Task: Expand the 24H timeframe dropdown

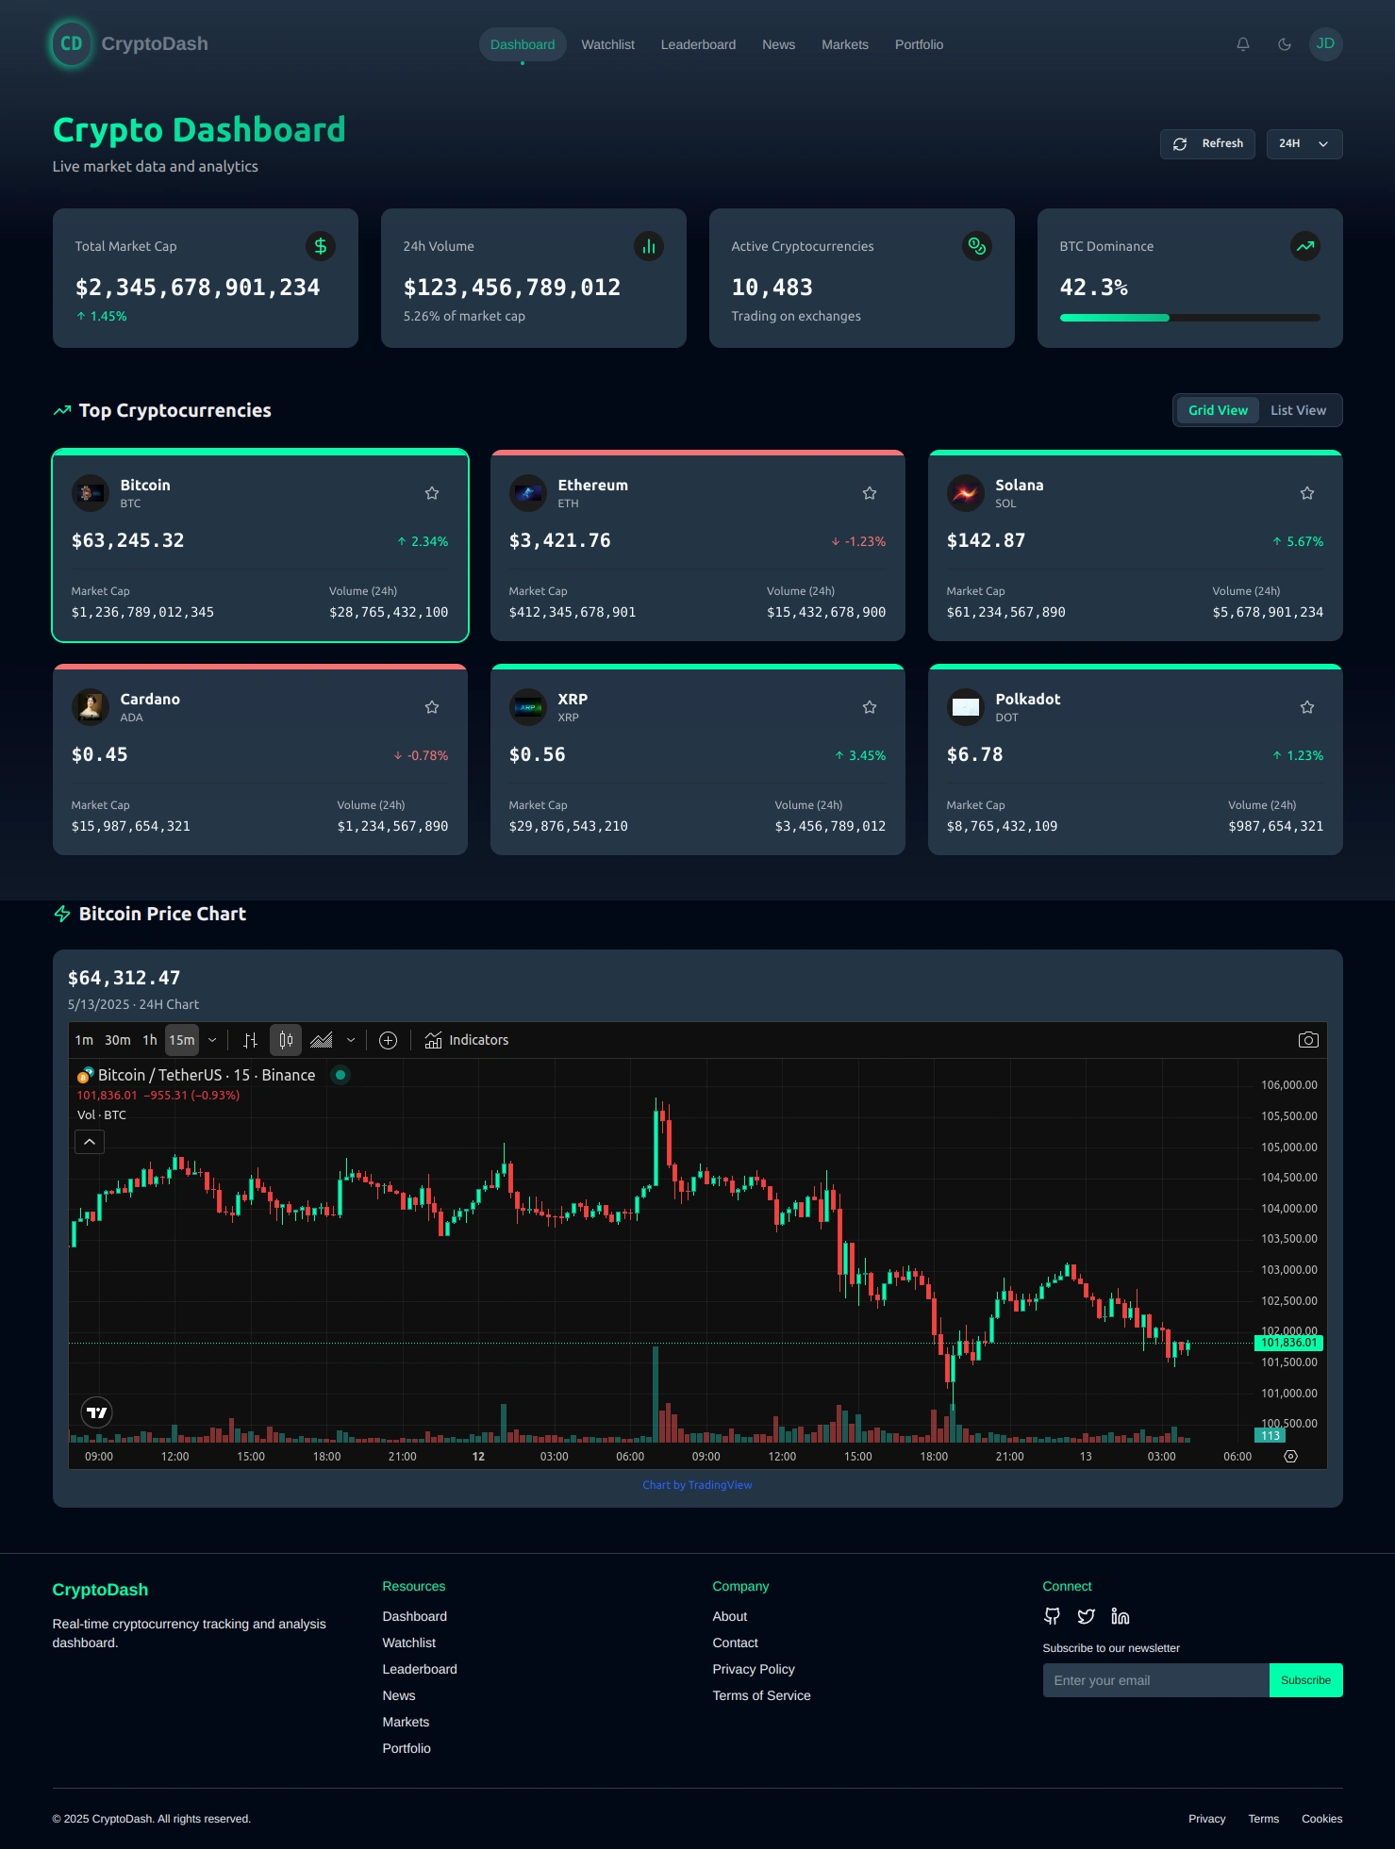Action: pyautogui.click(x=1304, y=143)
